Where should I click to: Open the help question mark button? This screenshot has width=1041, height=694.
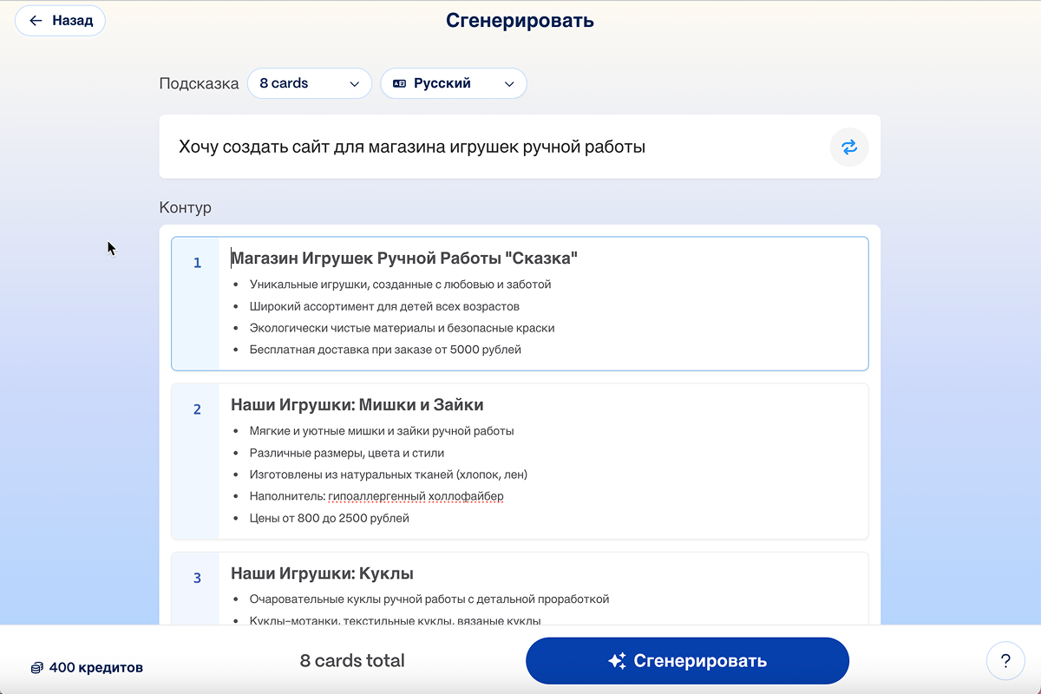click(1005, 661)
